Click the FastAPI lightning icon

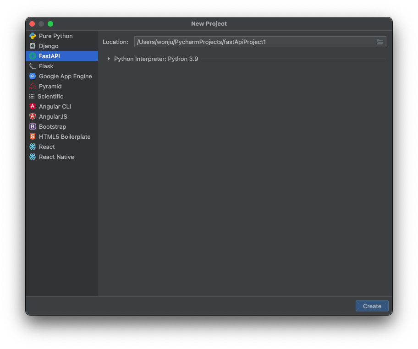point(33,56)
